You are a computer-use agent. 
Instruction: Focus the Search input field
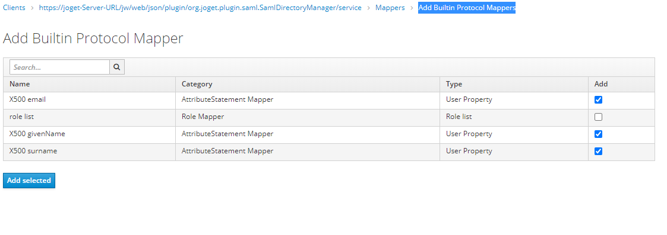pyautogui.click(x=59, y=67)
